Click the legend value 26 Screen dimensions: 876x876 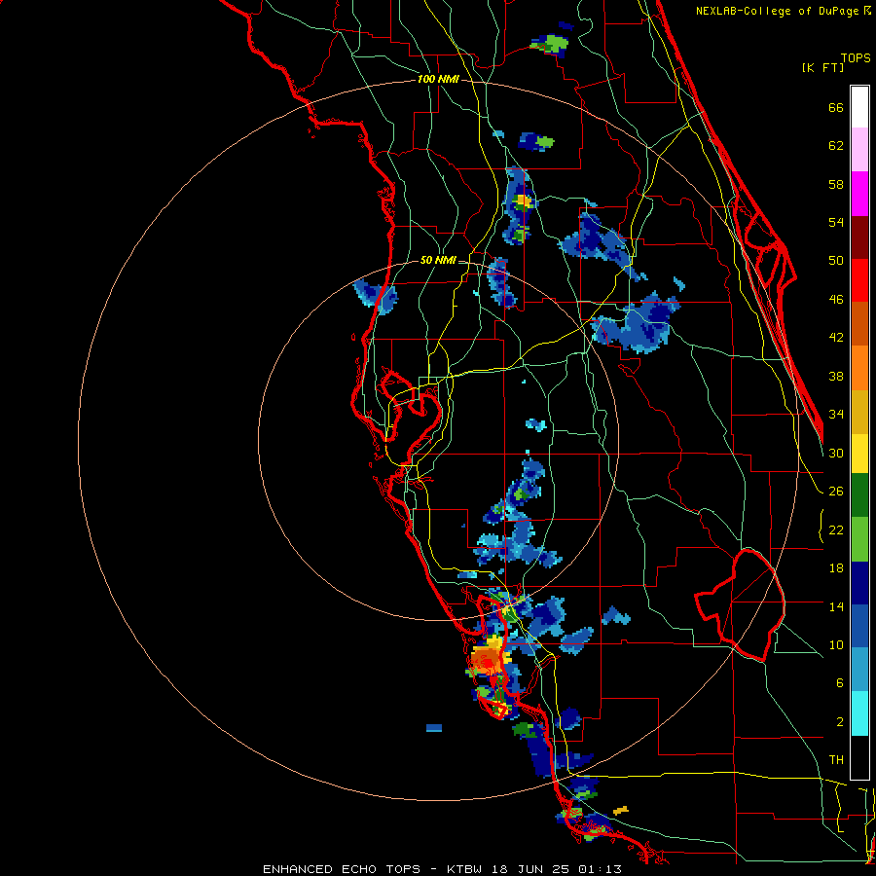point(836,492)
